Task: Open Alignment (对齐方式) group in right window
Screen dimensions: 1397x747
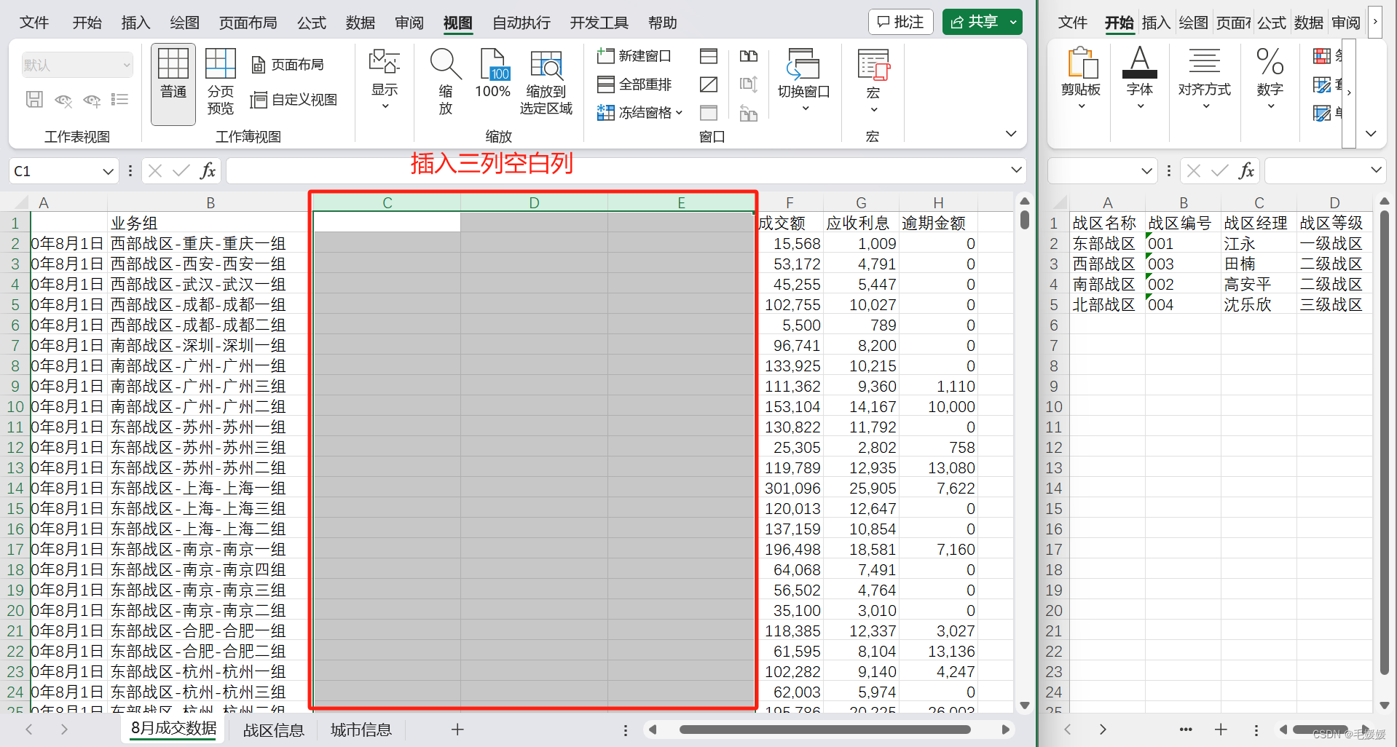Action: pos(1205,79)
